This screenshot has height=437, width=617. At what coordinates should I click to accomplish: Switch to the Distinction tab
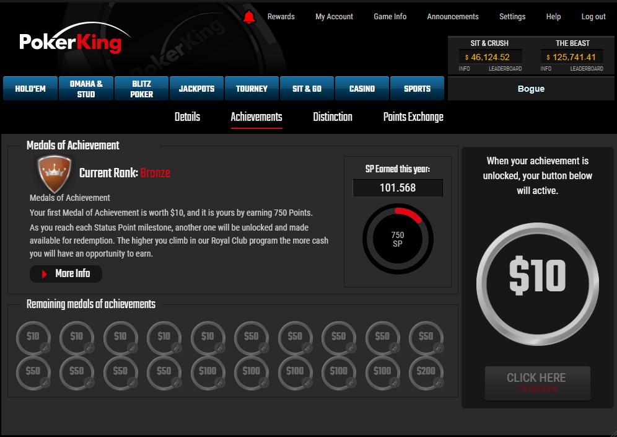[x=332, y=117]
